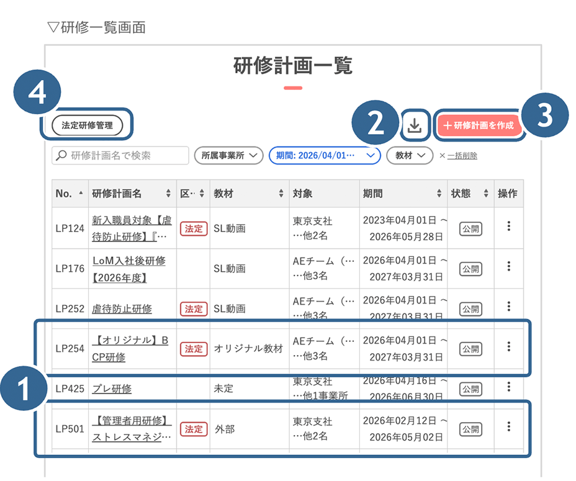
Task: Click the LP254 number cell
Action: [x=70, y=348]
